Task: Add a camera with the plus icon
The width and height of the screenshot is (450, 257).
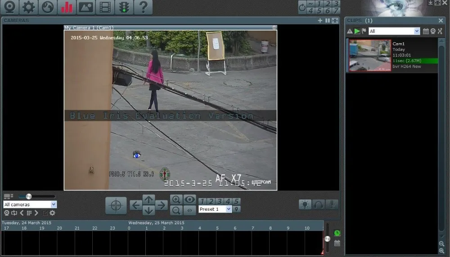Action: pyautogui.click(x=320, y=21)
